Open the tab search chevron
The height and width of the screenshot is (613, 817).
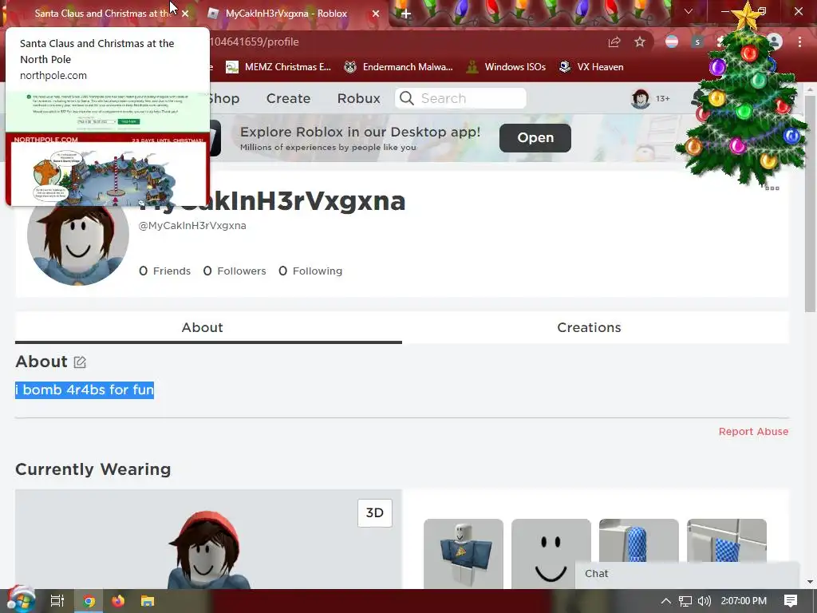point(689,11)
